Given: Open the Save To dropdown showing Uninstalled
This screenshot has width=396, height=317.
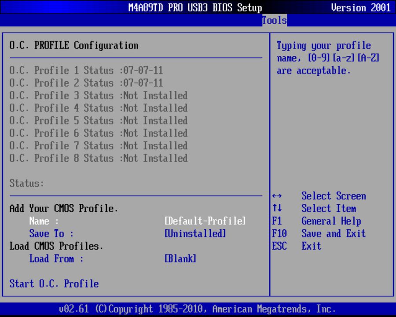Looking at the screenshot, I should click(x=195, y=233).
